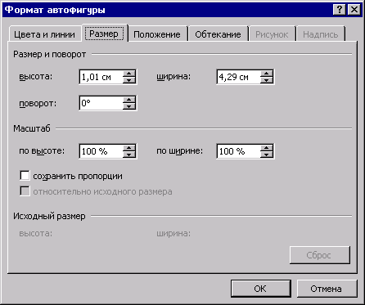
Task: Increase the высота value with up arrow
Action: 129,74
